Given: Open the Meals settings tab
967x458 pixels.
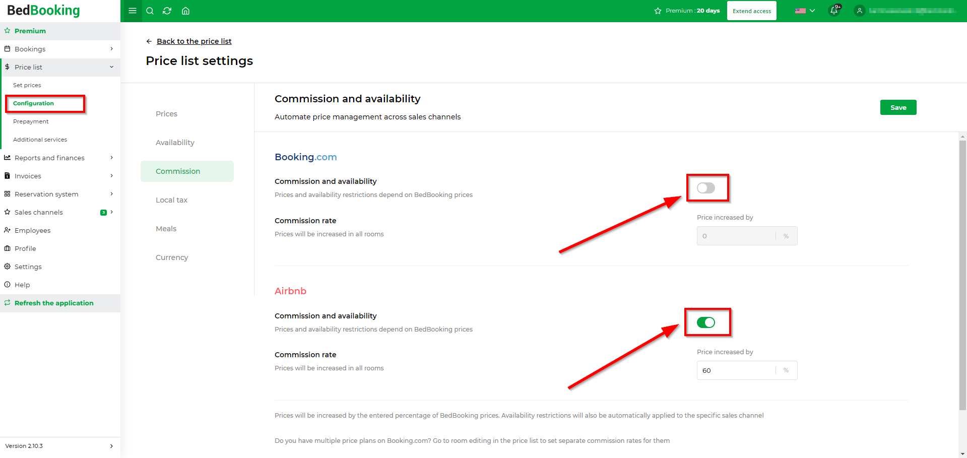Looking at the screenshot, I should coord(187,229).
